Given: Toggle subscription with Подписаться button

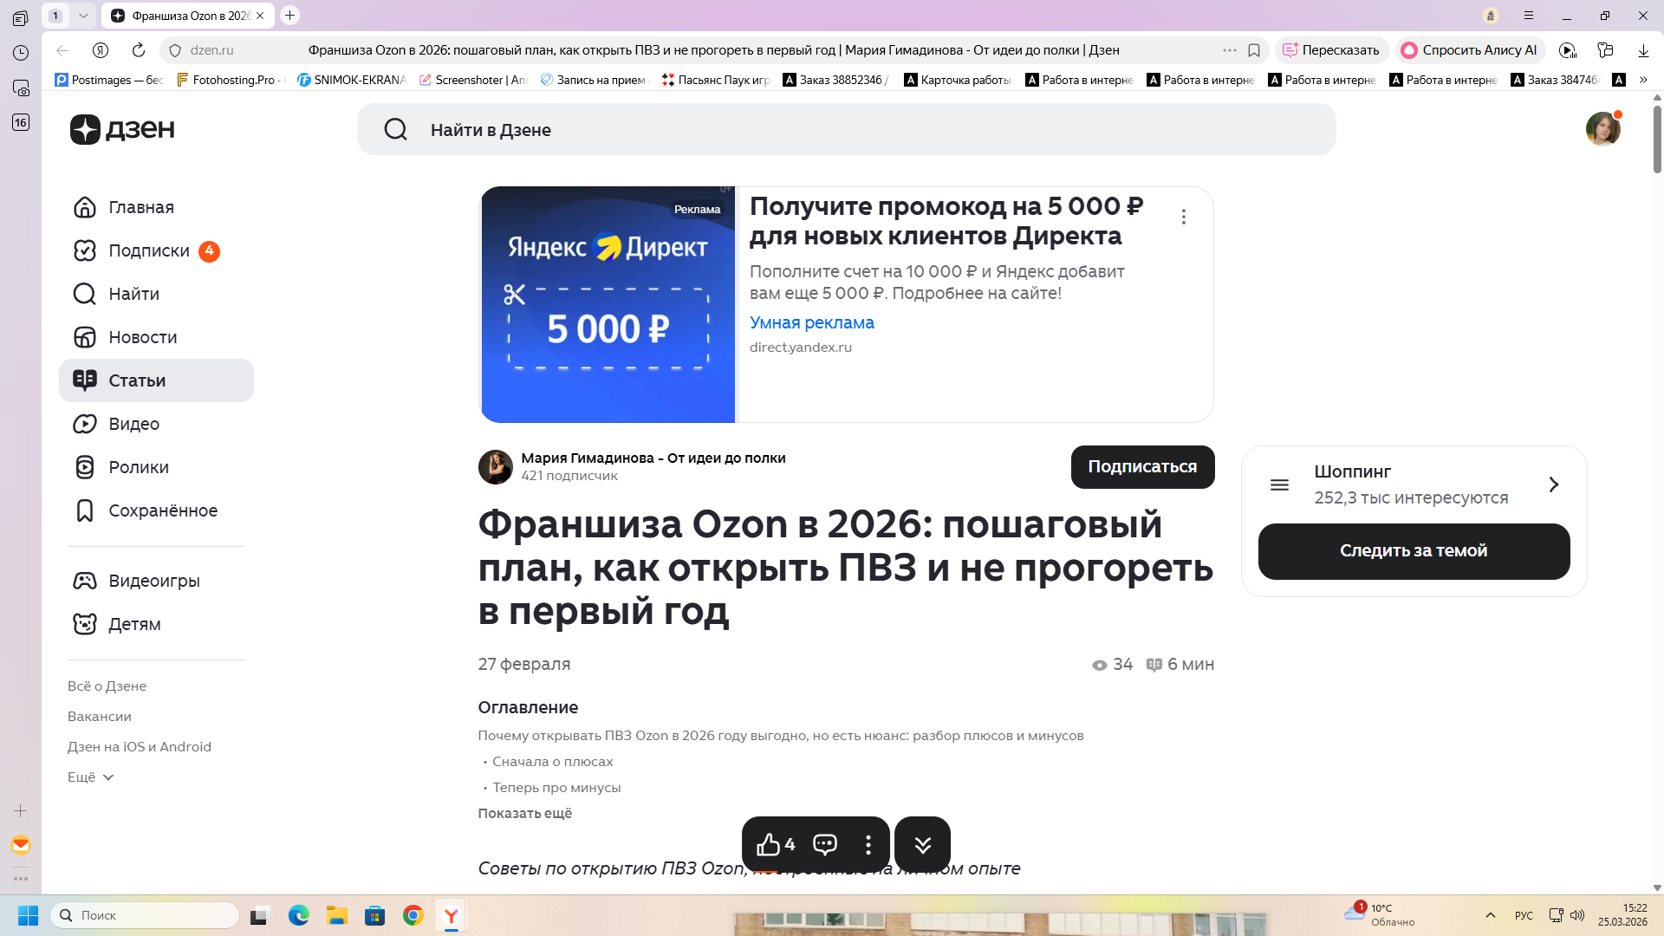Looking at the screenshot, I should click(x=1142, y=467).
